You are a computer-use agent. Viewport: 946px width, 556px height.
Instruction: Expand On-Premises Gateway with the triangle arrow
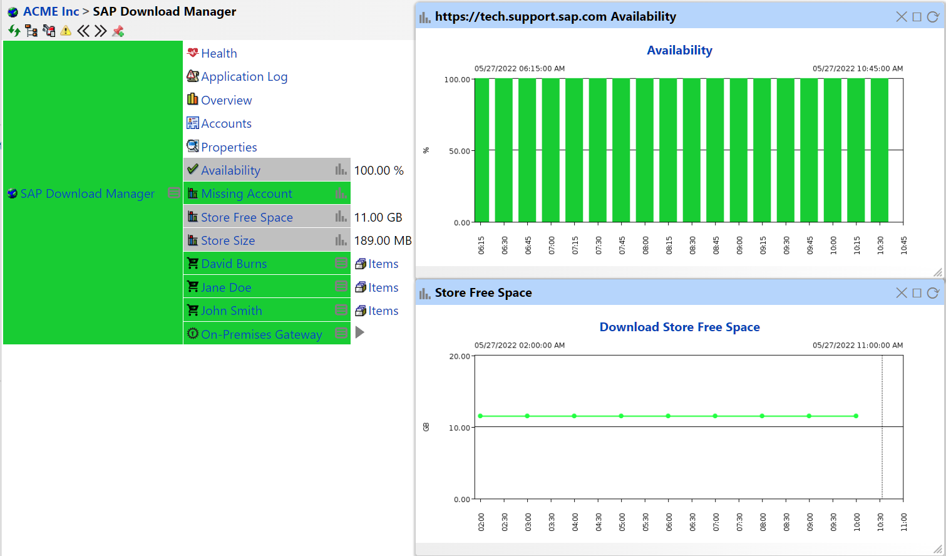pyautogui.click(x=359, y=332)
